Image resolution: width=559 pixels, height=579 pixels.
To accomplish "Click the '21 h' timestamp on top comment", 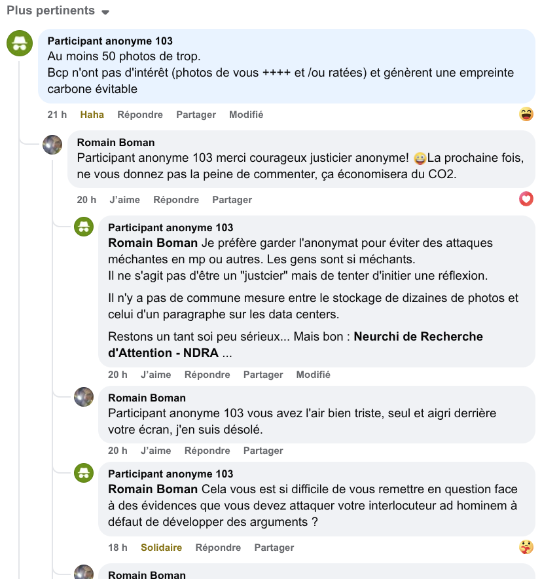I will 57,115.
